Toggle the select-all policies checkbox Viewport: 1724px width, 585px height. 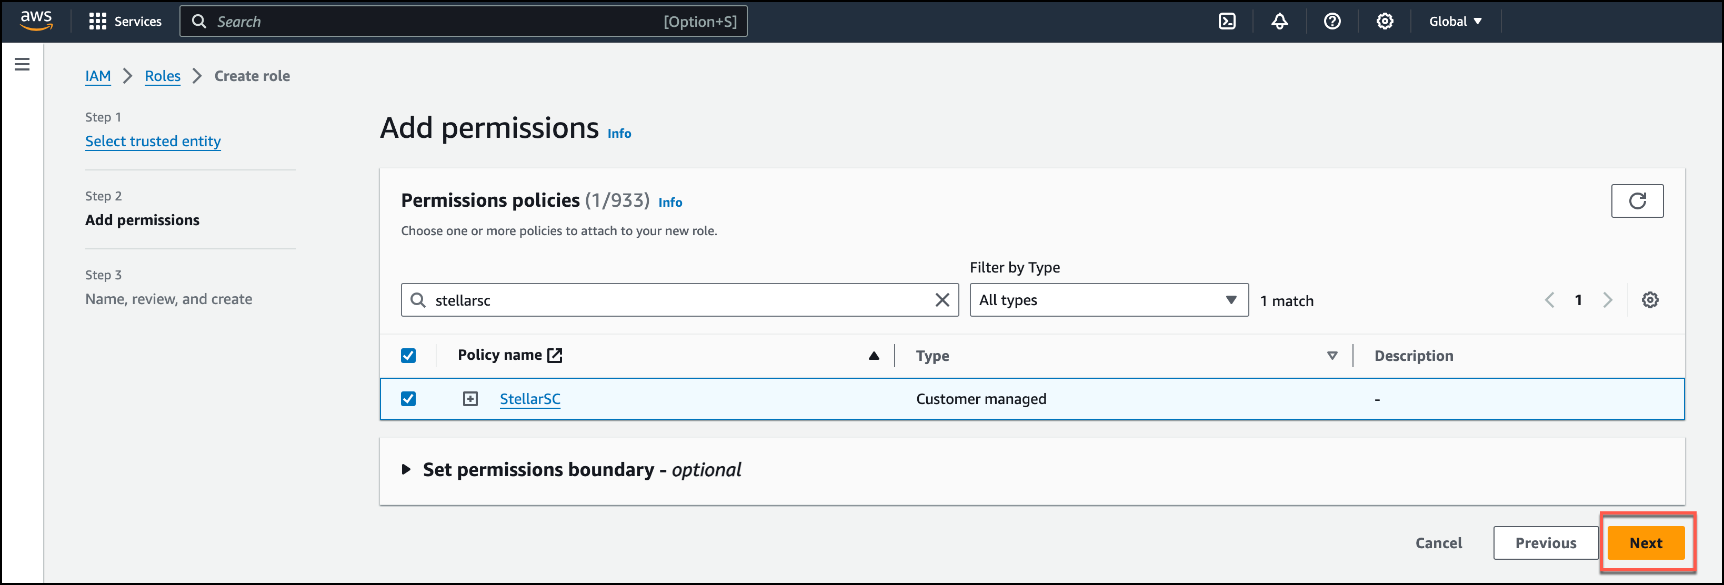pyautogui.click(x=408, y=356)
